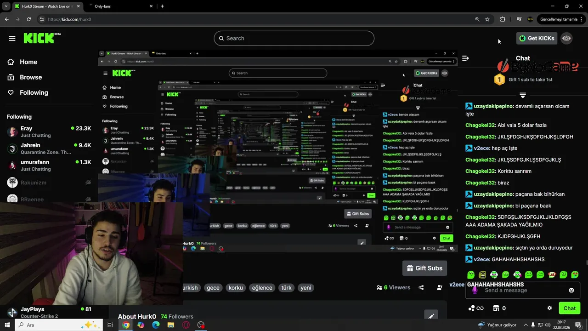
Task: Click v2ece's name in the hep aç işte message
Action: [x=481, y=148]
